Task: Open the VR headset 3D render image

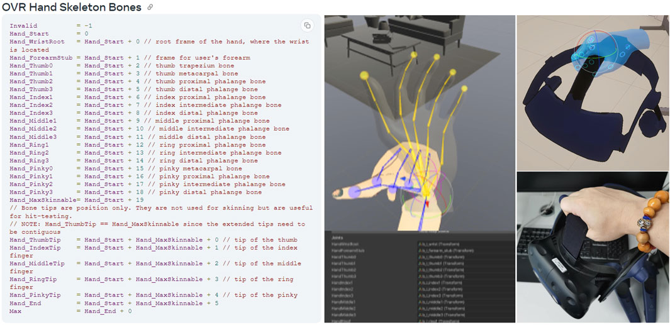Action: [593, 92]
